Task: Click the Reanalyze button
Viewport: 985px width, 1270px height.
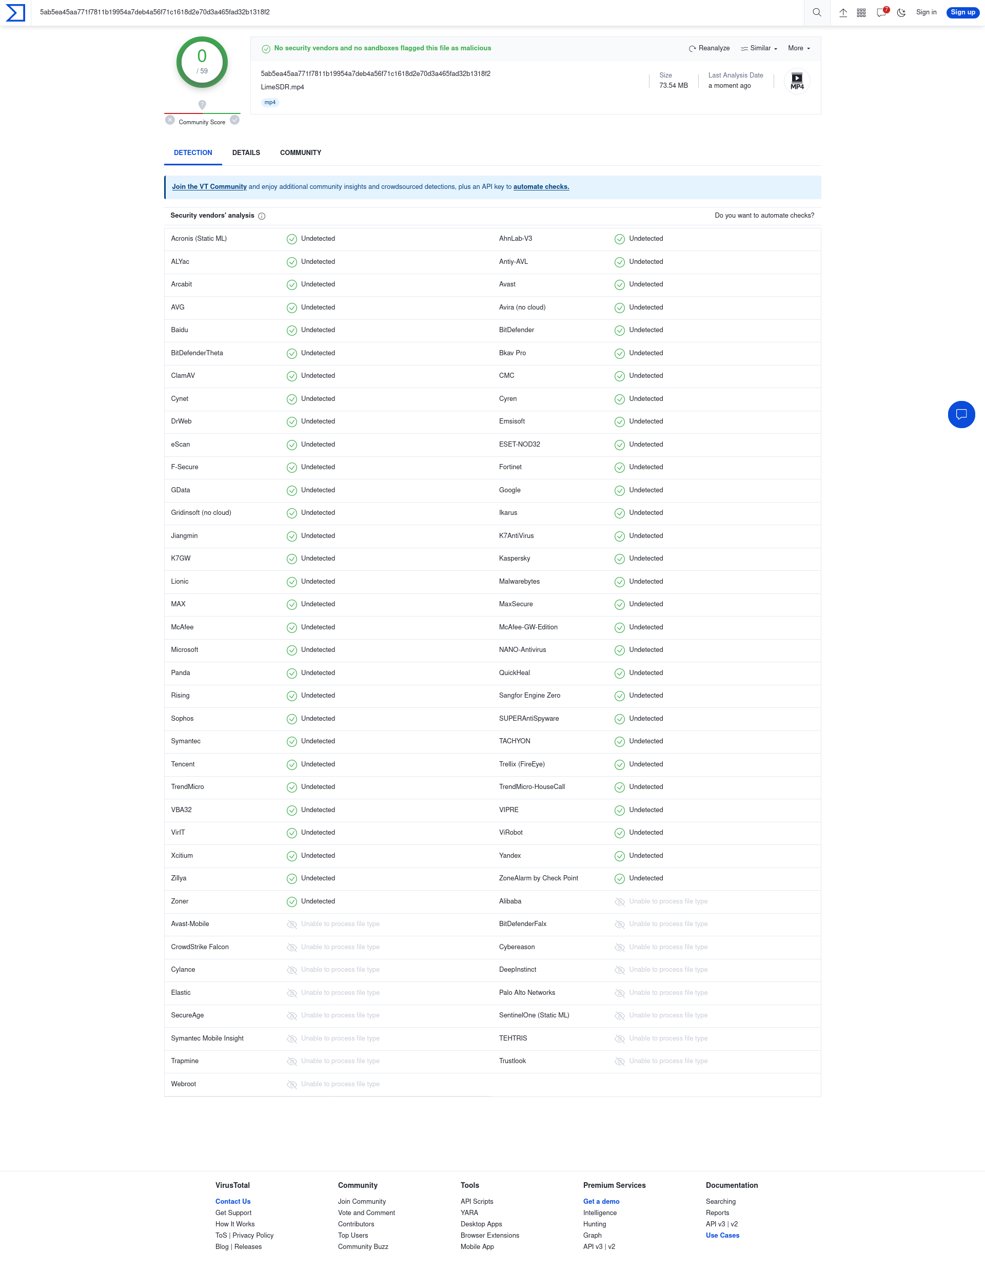Action: coord(709,48)
